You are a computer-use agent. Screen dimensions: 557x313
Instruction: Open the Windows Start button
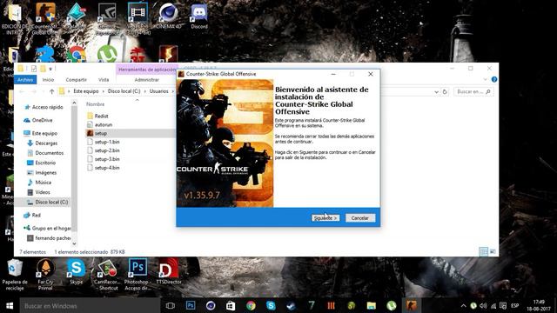click(x=10, y=305)
